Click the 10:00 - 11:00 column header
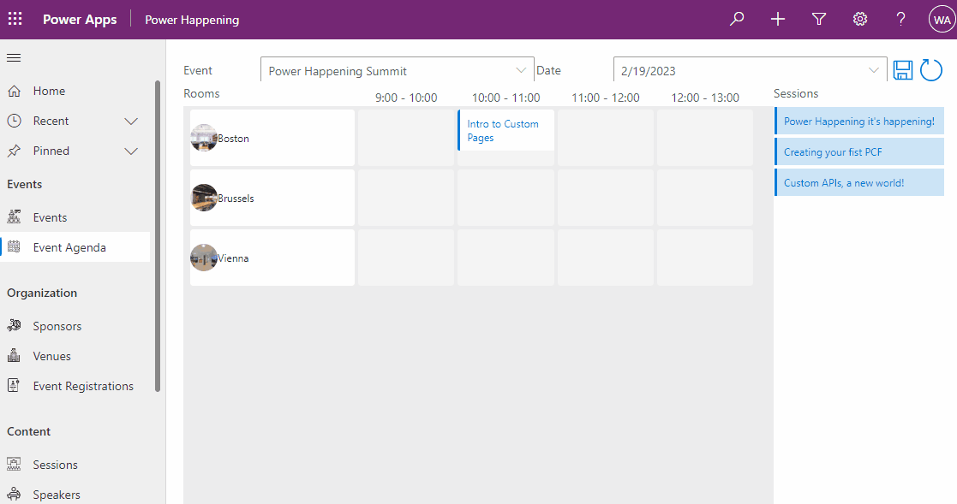The width and height of the screenshot is (957, 504). (506, 98)
